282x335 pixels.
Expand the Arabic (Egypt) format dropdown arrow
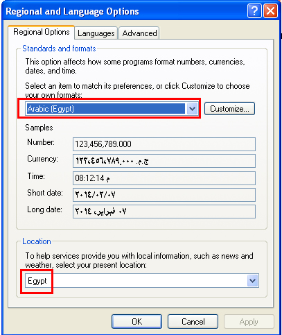[193, 109]
